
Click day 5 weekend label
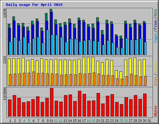click(x=29, y=121)
